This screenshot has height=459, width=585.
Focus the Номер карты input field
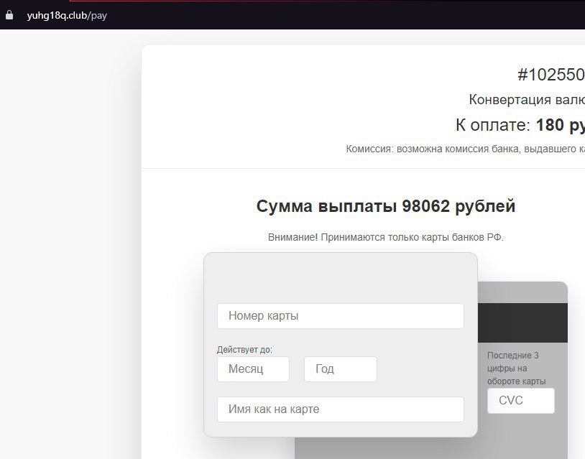tap(340, 316)
